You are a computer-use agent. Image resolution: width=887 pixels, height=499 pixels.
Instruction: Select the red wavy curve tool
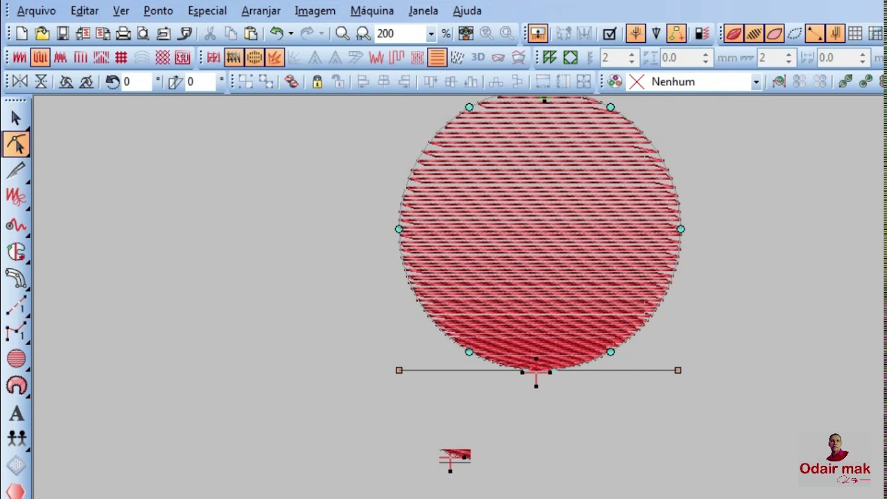coord(16,225)
